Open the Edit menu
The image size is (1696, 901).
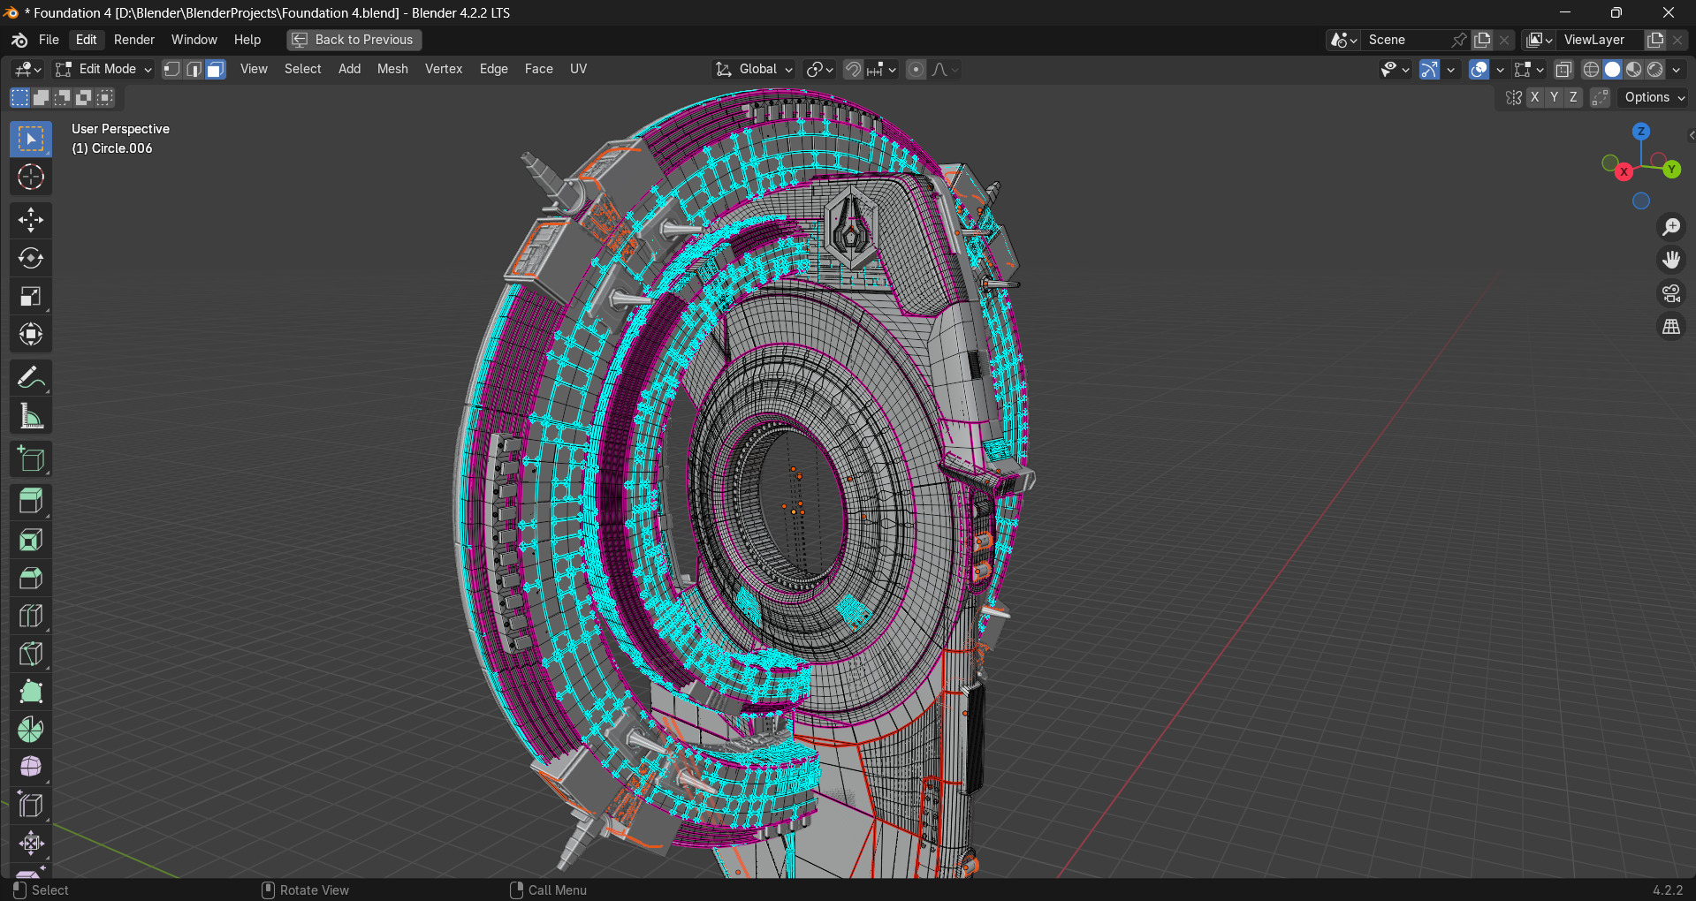point(87,40)
